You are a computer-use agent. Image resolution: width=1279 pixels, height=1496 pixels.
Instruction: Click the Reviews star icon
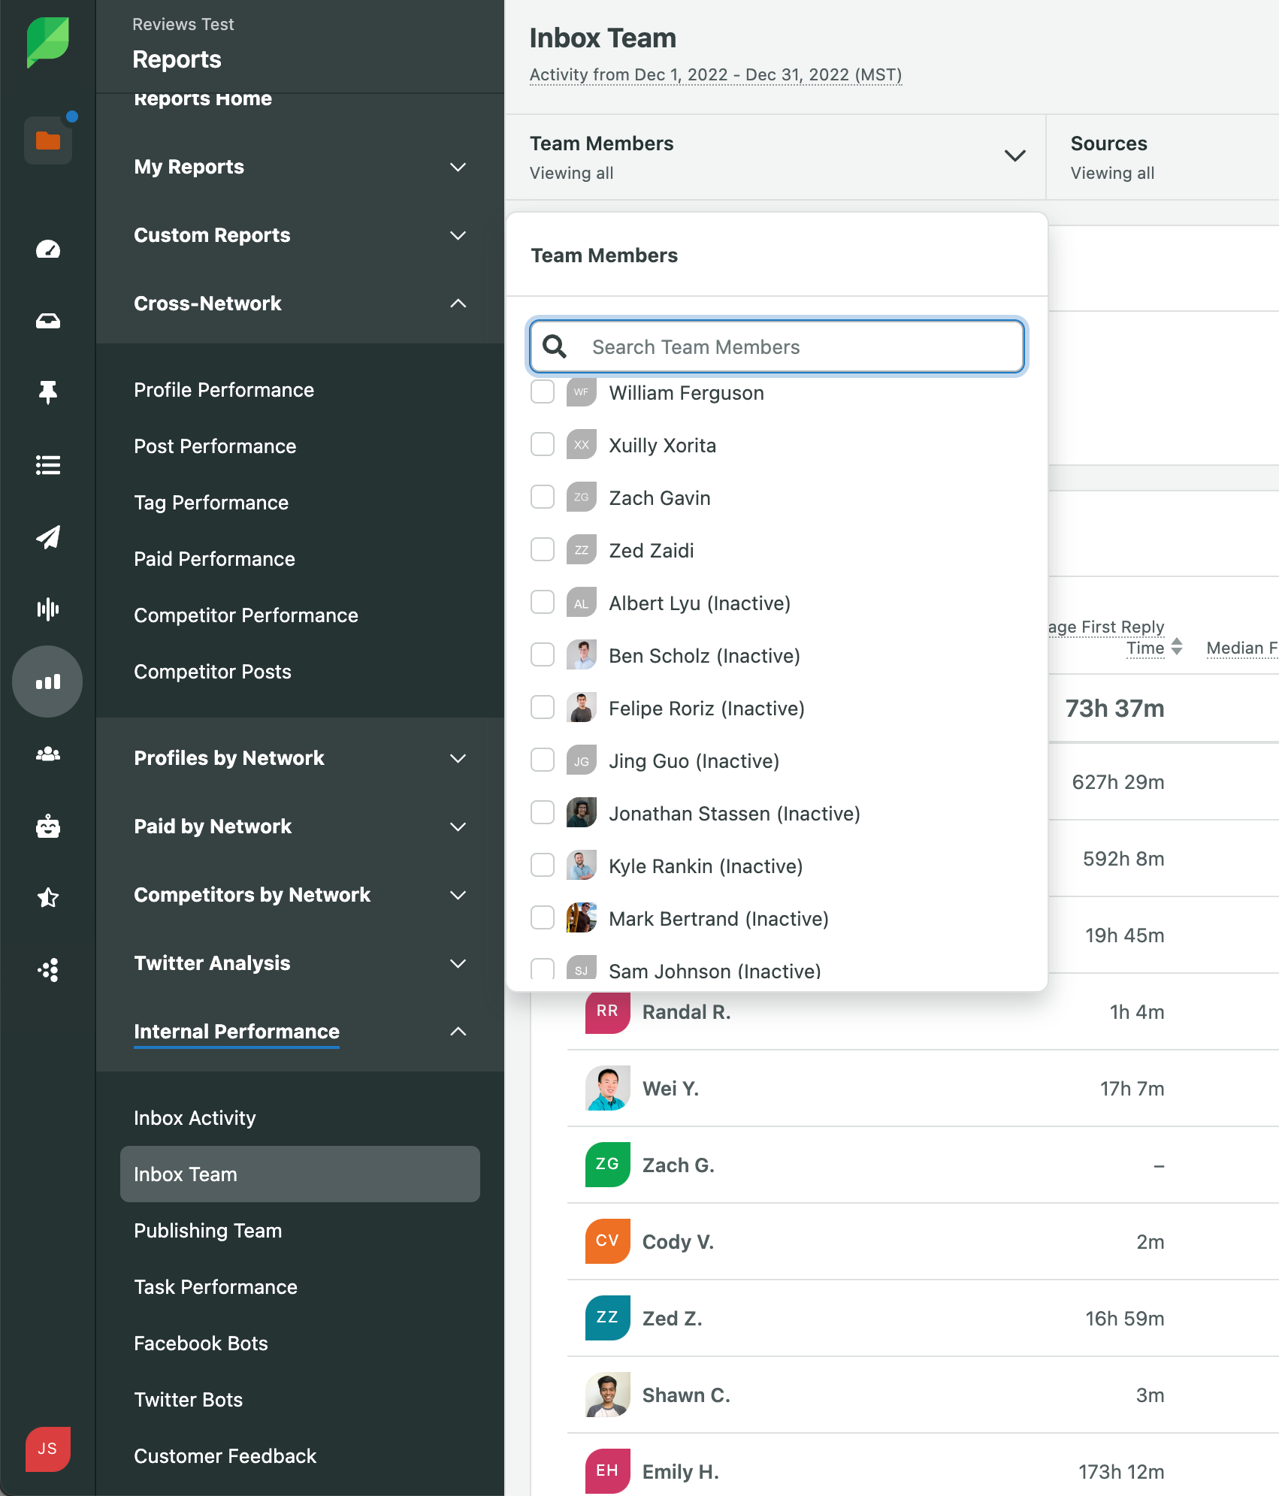coord(48,897)
